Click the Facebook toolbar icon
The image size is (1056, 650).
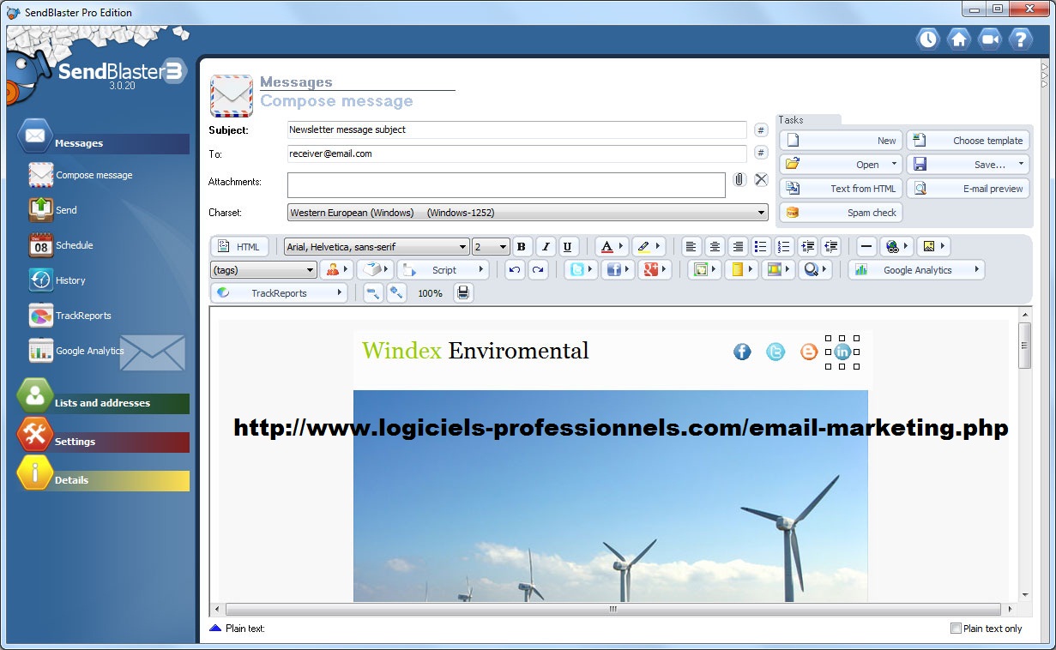(618, 270)
